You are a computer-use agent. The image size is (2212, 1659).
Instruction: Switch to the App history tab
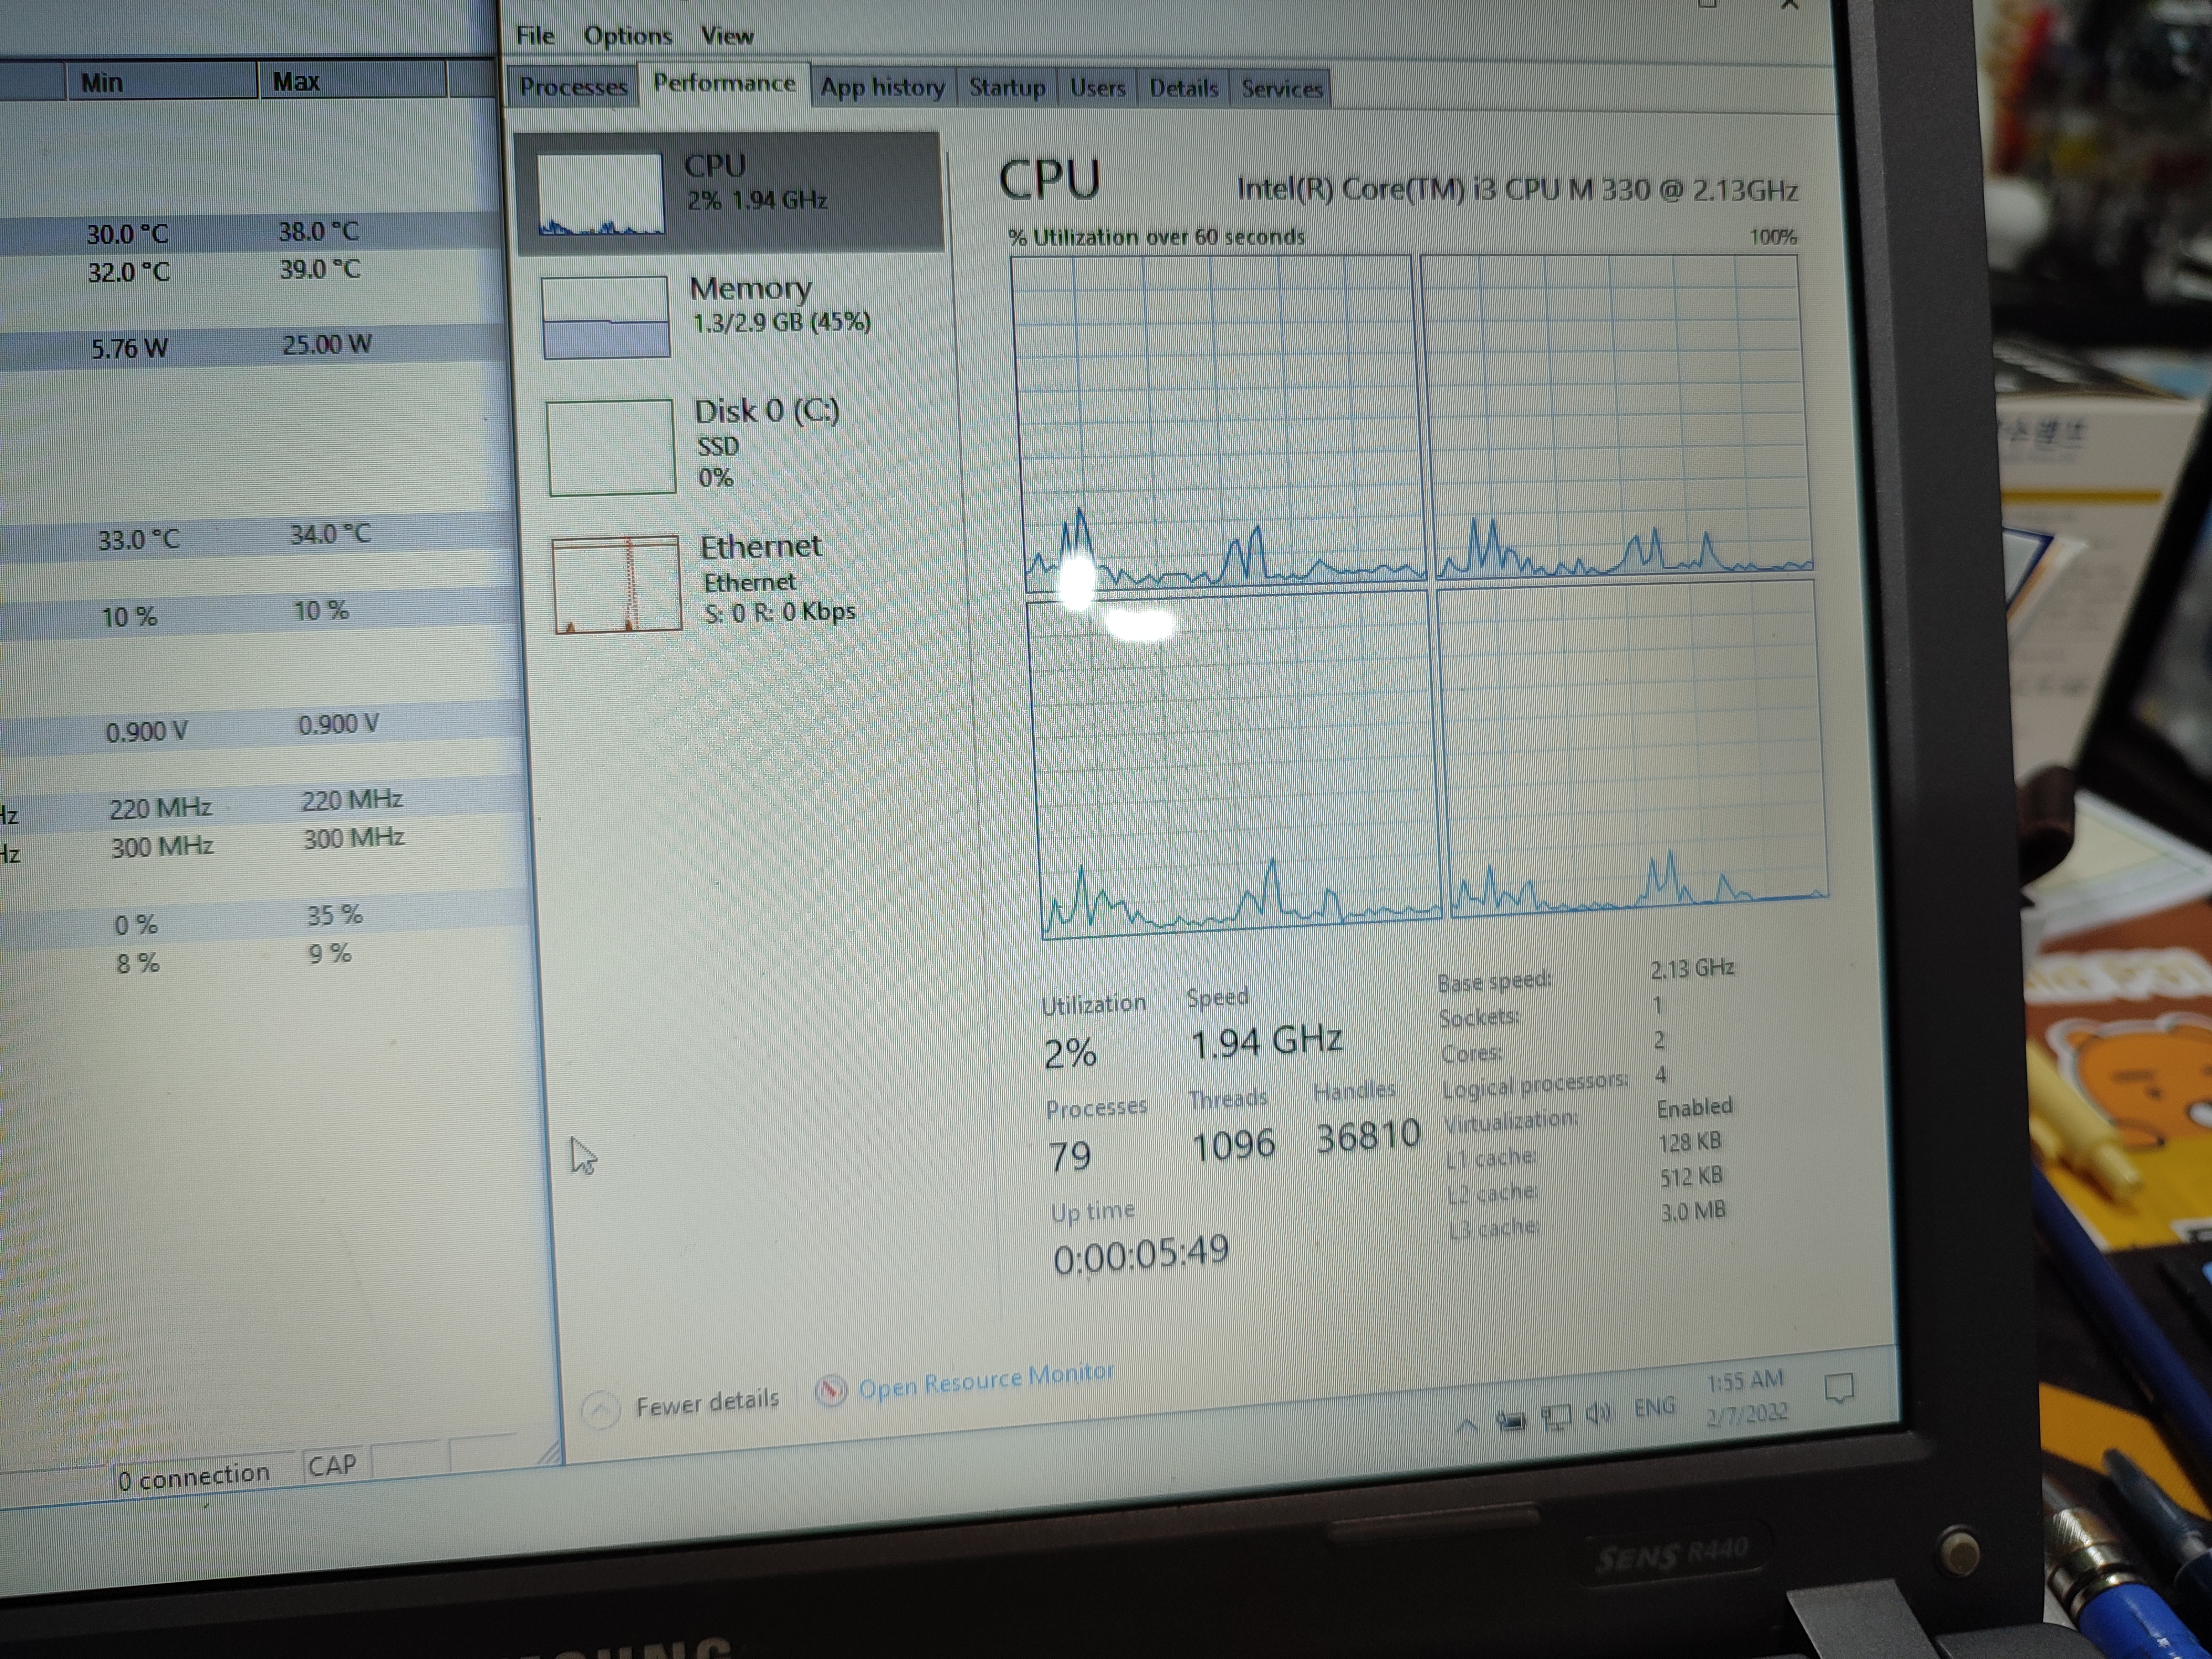point(882,88)
